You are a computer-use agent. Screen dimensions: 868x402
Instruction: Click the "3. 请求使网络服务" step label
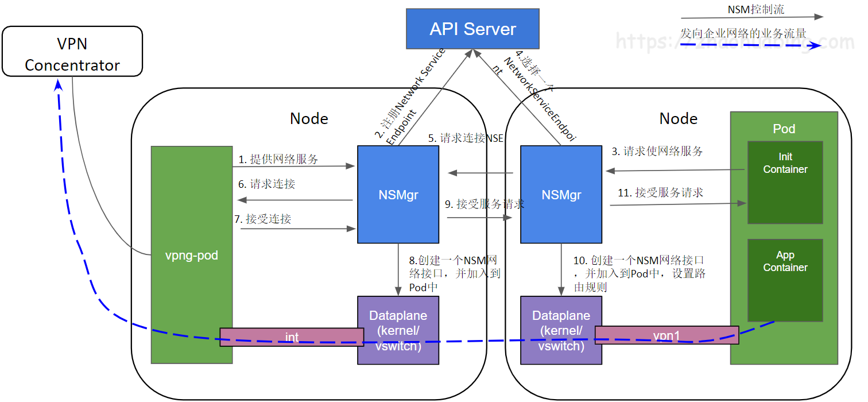point(657,152)
